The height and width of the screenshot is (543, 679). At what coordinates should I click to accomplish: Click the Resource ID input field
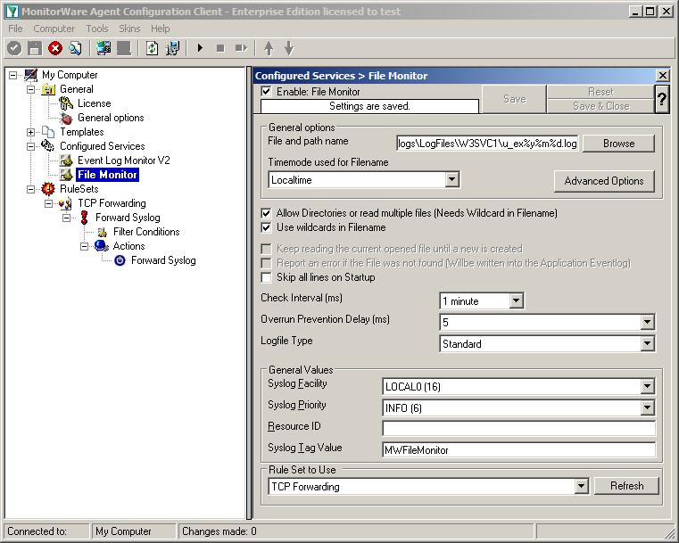coord(518,428)
